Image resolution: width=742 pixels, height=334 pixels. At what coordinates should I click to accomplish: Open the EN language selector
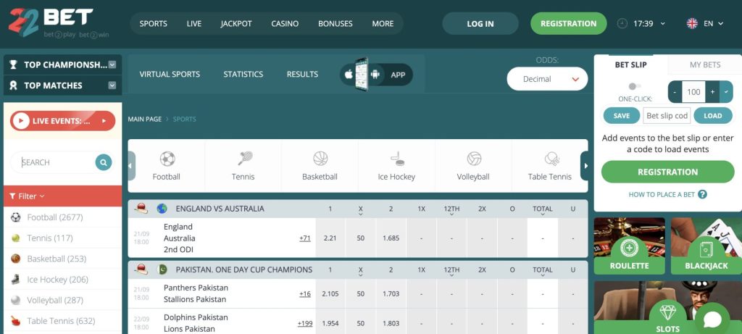pos(705,23)
